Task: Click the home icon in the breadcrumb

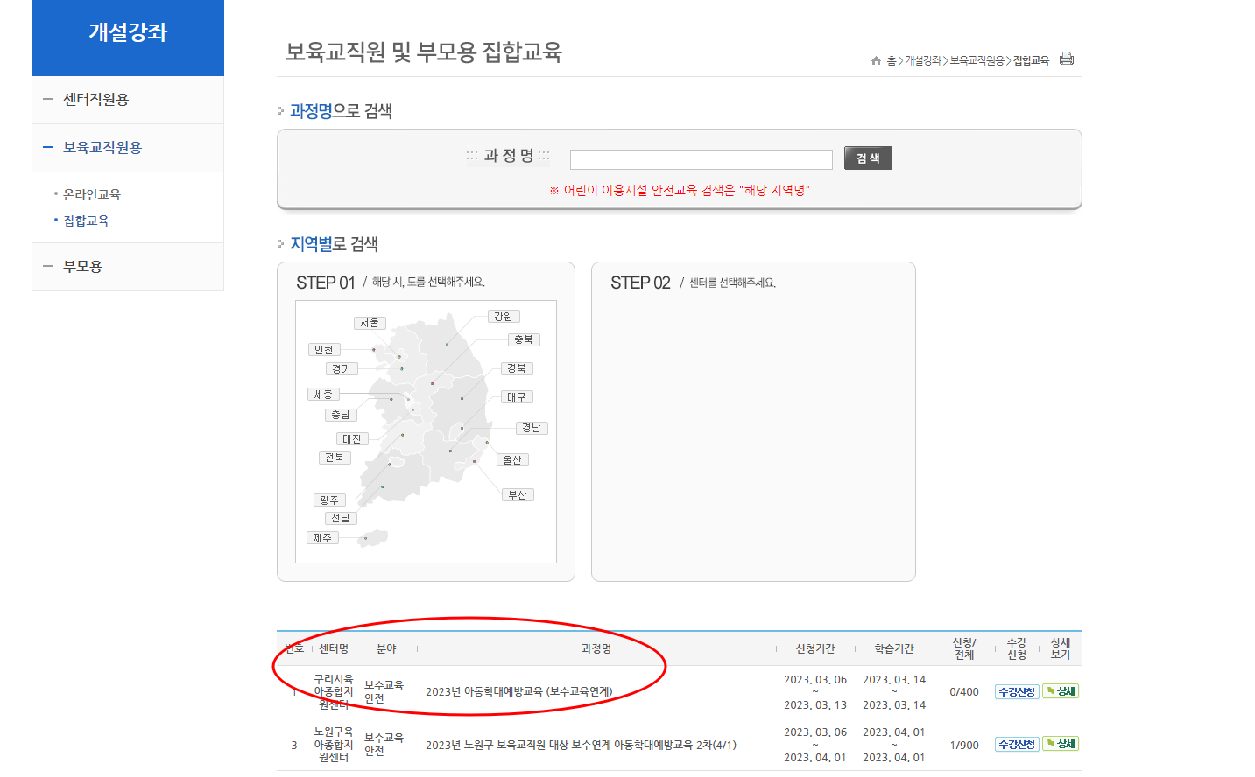Action: pos(876,60)
